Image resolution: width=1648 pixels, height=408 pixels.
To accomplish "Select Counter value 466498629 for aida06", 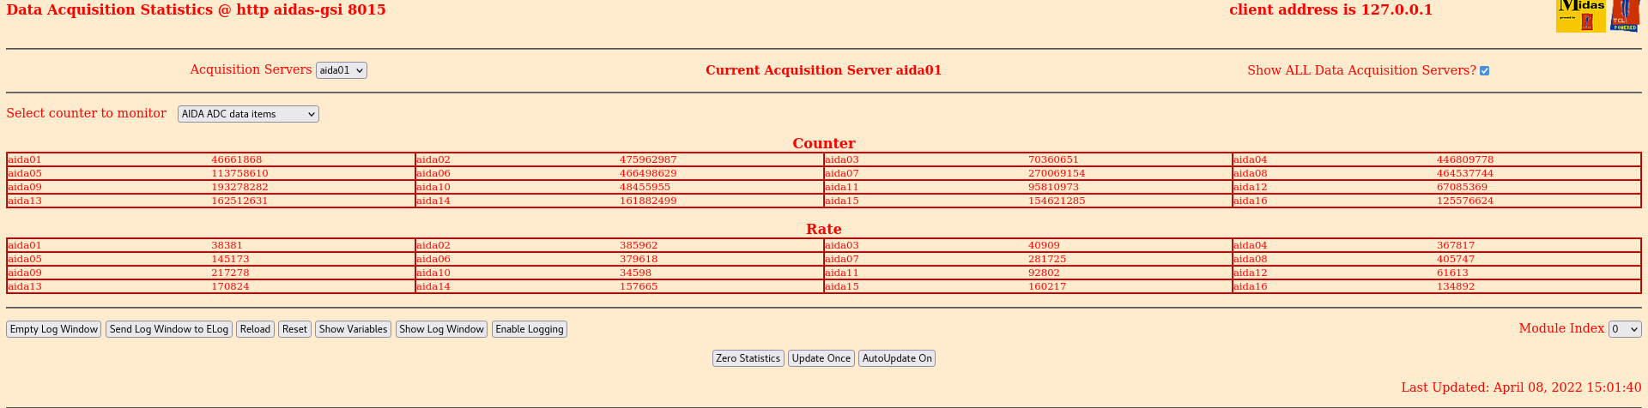I will 648,173.
